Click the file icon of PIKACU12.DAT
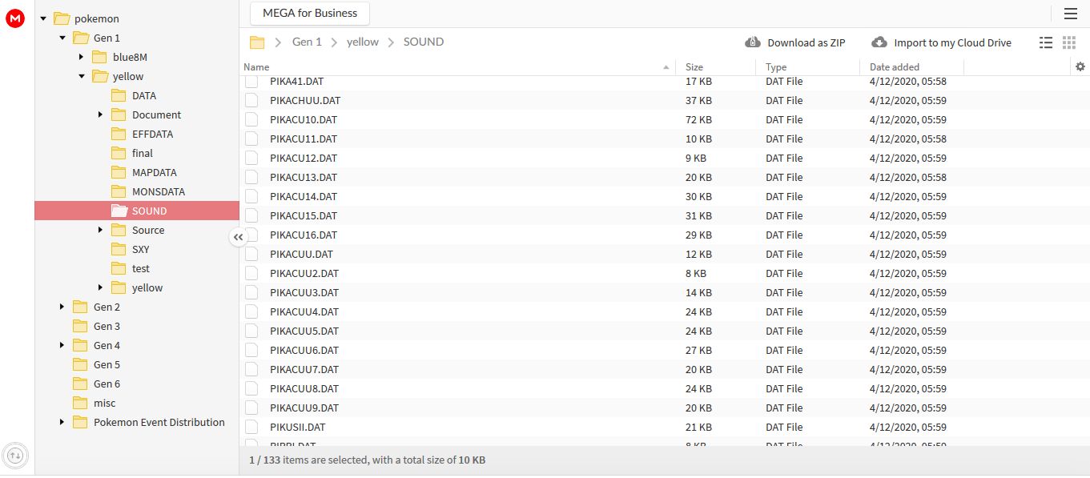 pyautogui.click(x=251, y=158)
